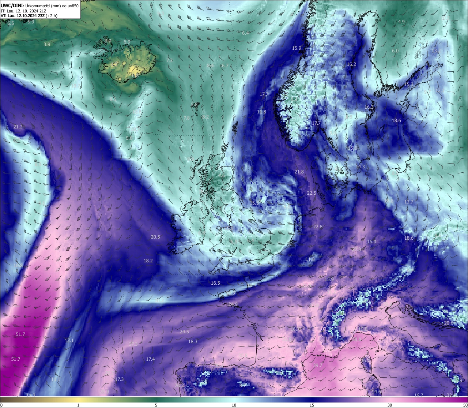
Task: Click the 18.2 value southwest of Ireland
Action: (148, 261)
